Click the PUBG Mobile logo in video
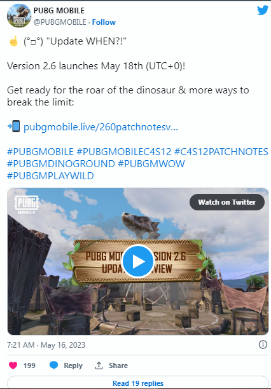 tap(27, 205)
